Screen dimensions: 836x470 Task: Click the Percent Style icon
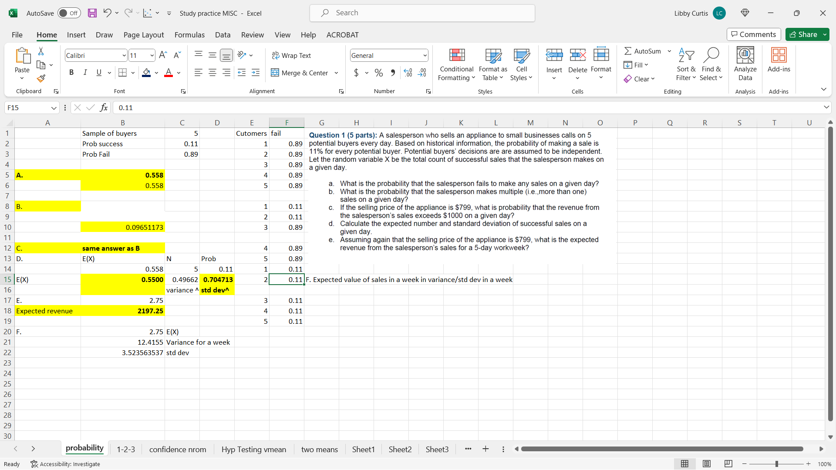[379, 73]
